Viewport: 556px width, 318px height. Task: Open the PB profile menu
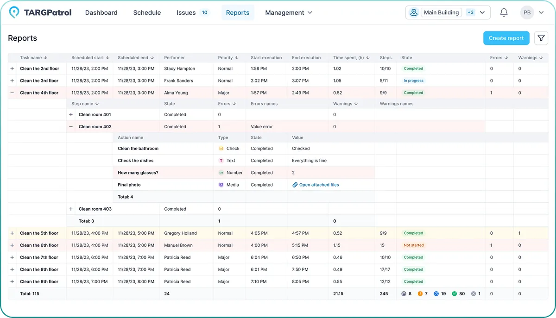[x=527, y=12]
